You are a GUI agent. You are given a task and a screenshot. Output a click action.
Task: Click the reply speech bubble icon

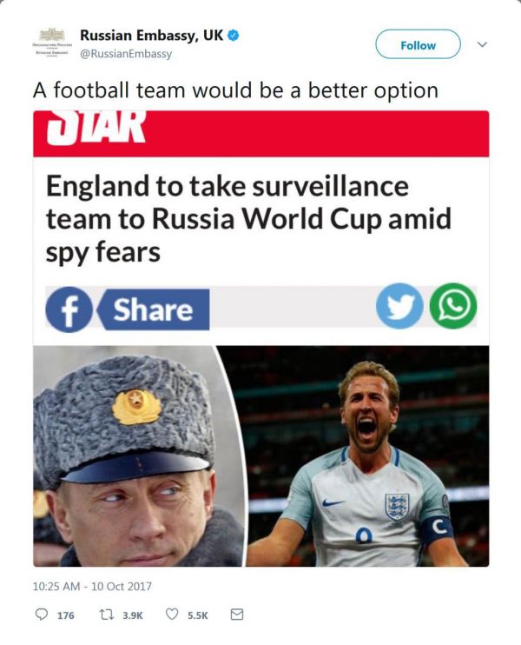coord(41,615)
